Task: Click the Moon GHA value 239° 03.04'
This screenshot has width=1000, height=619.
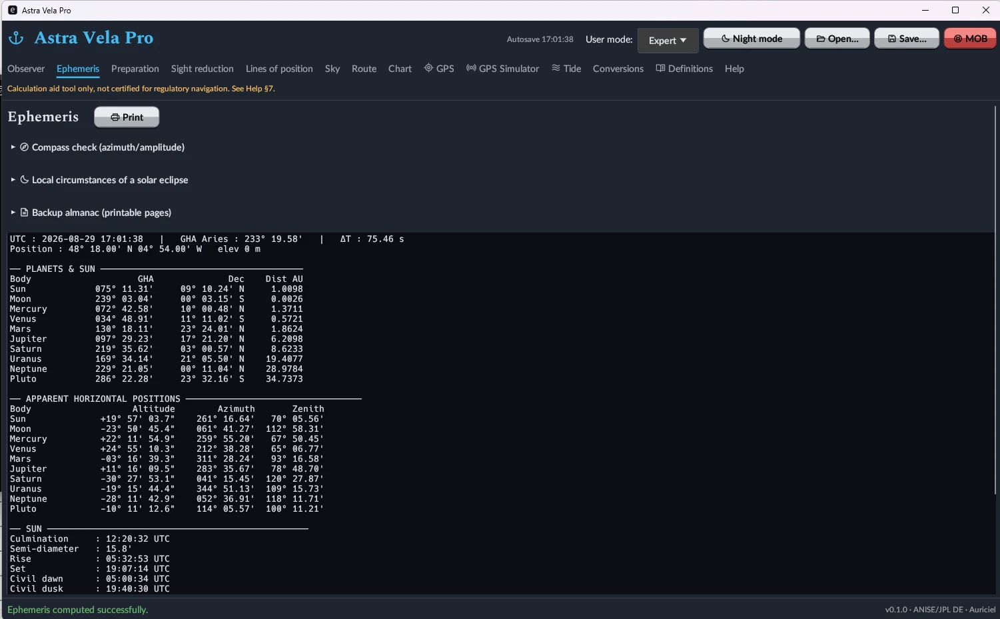Action: 124,299
